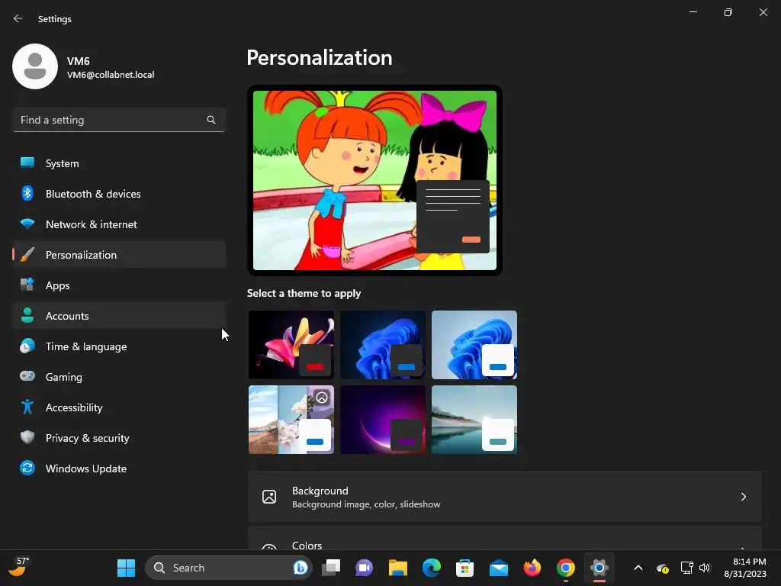Go to Bluetooth & devices
The image size is (781, 586).
point(119,193)
